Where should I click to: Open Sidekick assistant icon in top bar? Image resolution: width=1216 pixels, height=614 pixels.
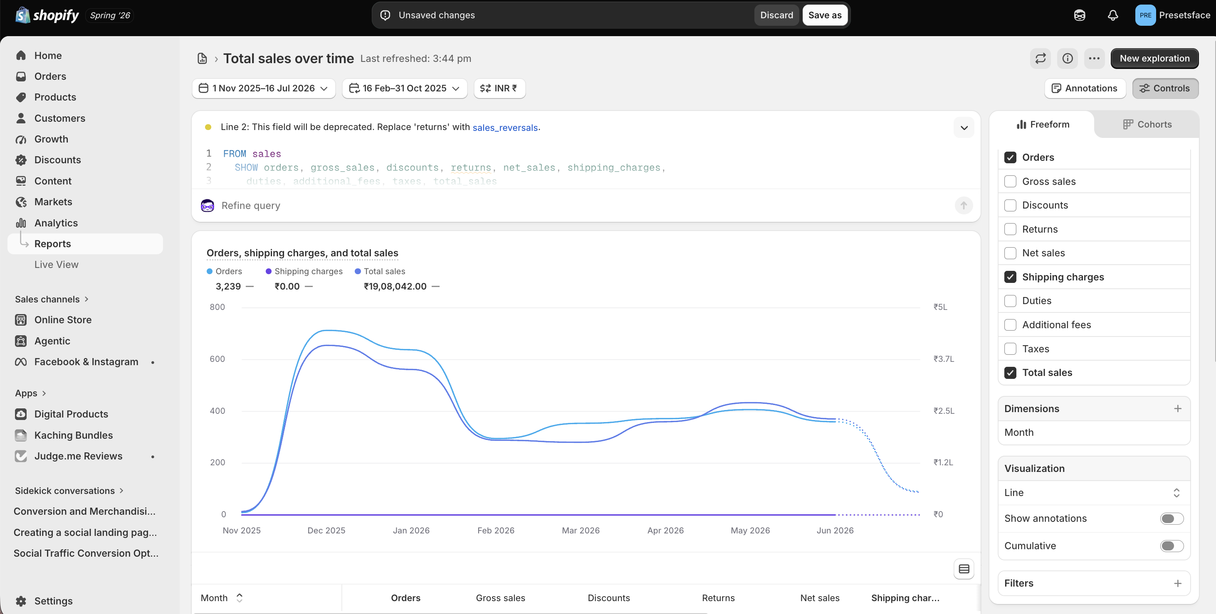tap(1080, 15)
